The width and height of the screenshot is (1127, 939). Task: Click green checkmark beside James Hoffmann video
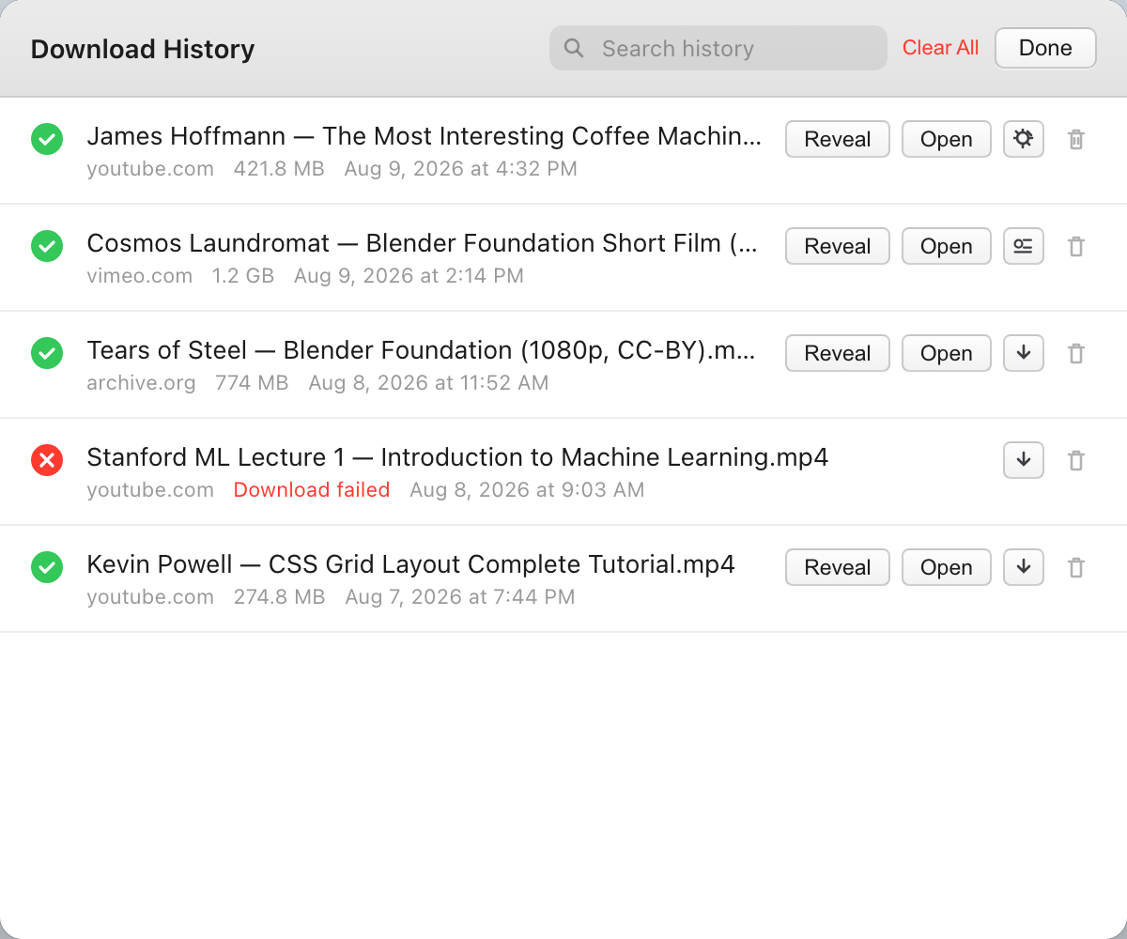tap(47, 139)
